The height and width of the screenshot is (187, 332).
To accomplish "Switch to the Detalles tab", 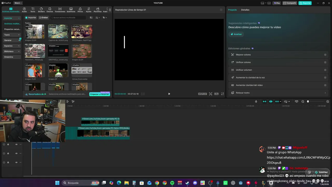I will [245, 10].
